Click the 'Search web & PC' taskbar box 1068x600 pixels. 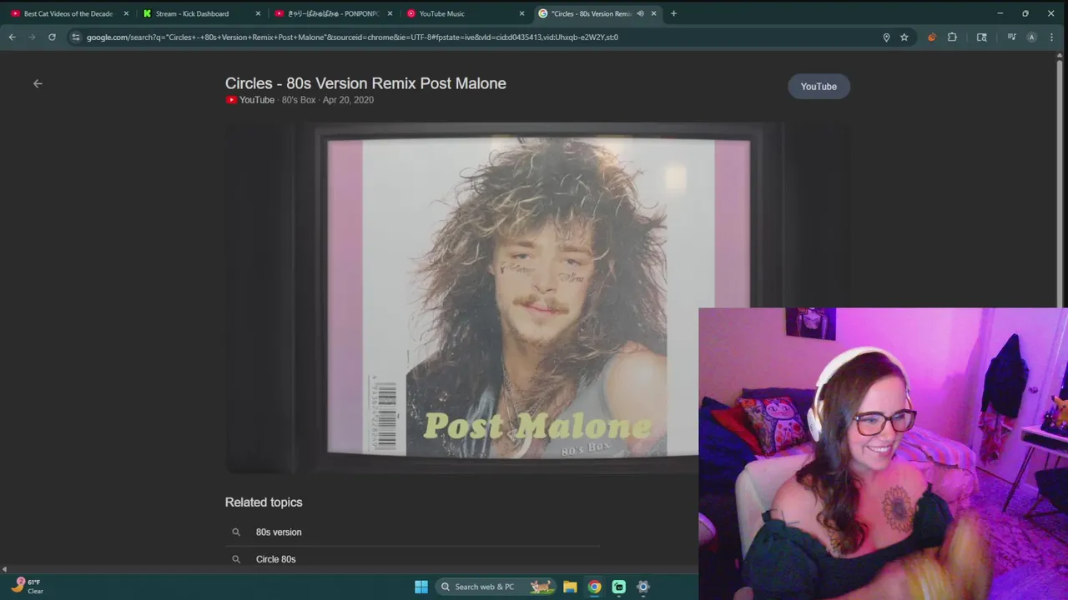tap(495, 587)
